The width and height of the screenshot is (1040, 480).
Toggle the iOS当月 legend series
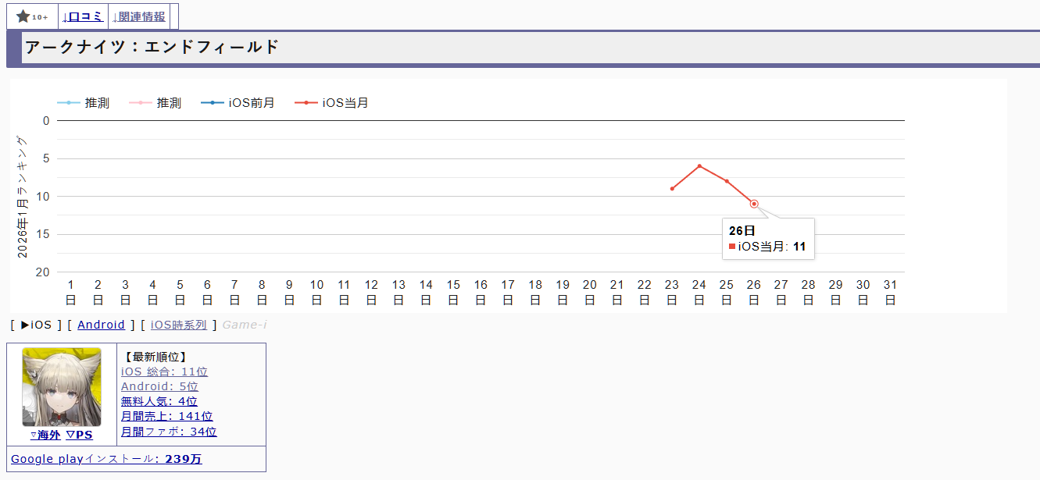click(x=331, y=103)
